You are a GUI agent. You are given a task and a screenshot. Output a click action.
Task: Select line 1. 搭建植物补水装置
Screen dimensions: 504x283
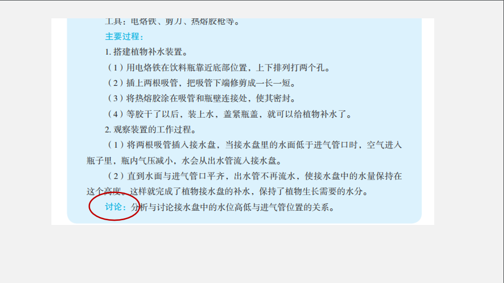click(146, 52)
